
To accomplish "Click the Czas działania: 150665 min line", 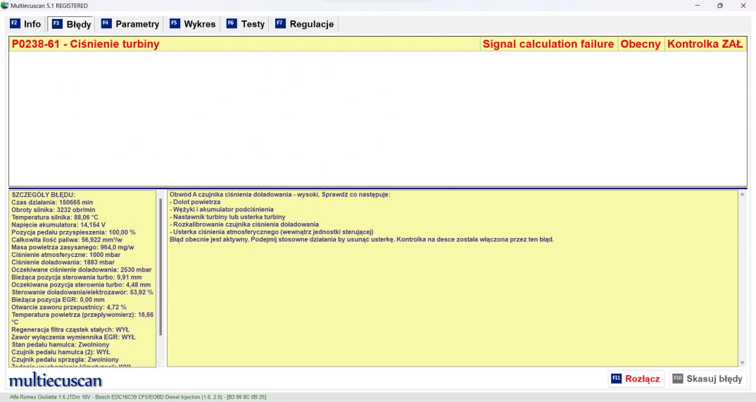I will tap(52, 203).
